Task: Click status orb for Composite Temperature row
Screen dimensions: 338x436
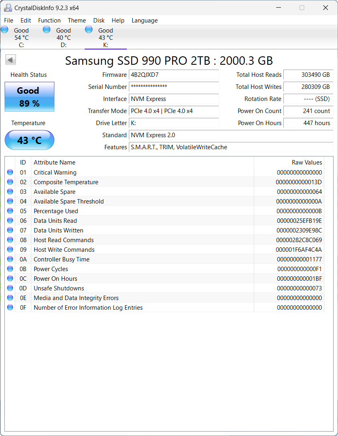Action: (10, 182)
